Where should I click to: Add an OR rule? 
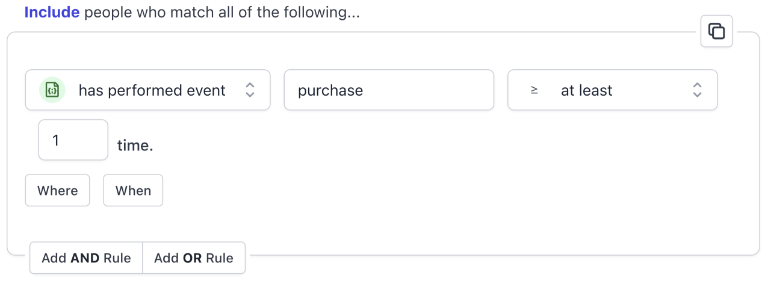194,258
